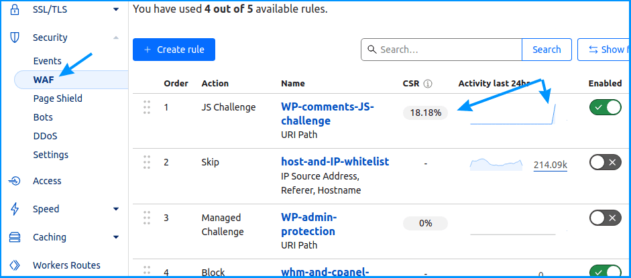Click the 214.09k activity count link
Image resolution: width=631 pixels, height=278 pixels.
click(x=550, y=165)
